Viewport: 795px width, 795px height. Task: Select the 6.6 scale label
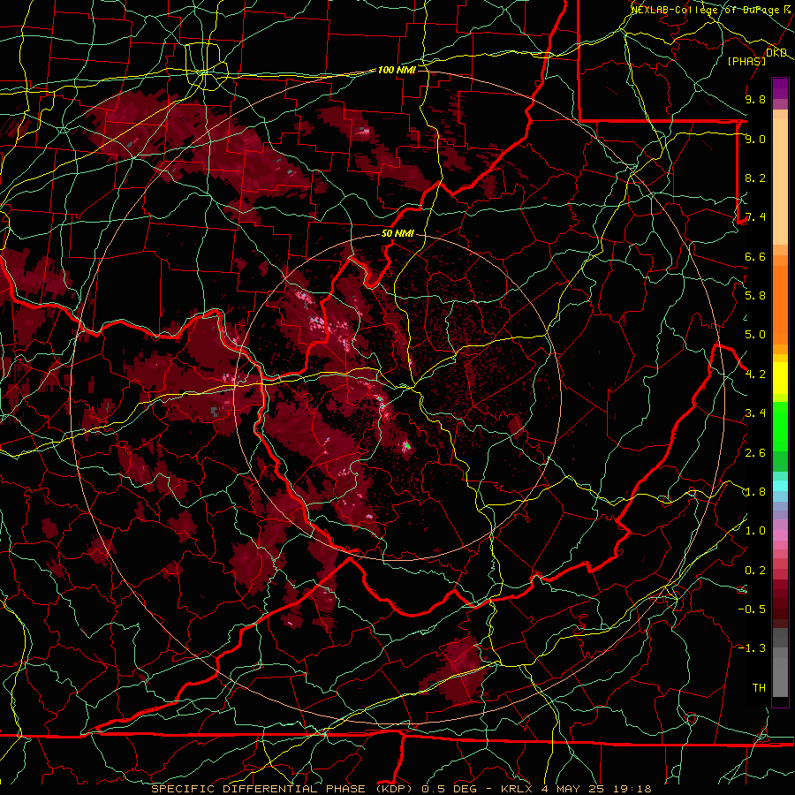point(755,256)
